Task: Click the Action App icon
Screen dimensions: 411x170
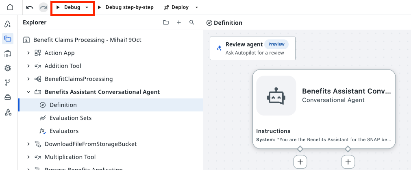Action: [x=38, y=53]
